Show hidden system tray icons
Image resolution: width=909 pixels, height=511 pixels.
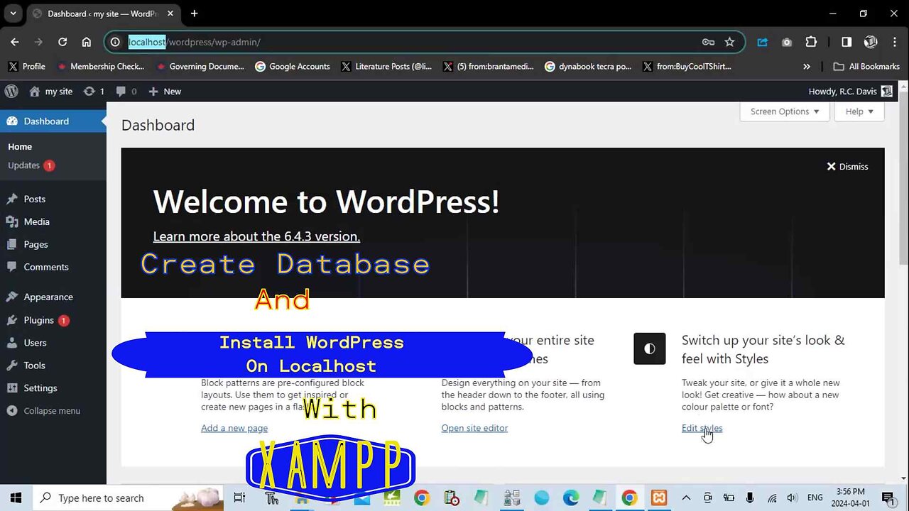click(x=686, y=498)
